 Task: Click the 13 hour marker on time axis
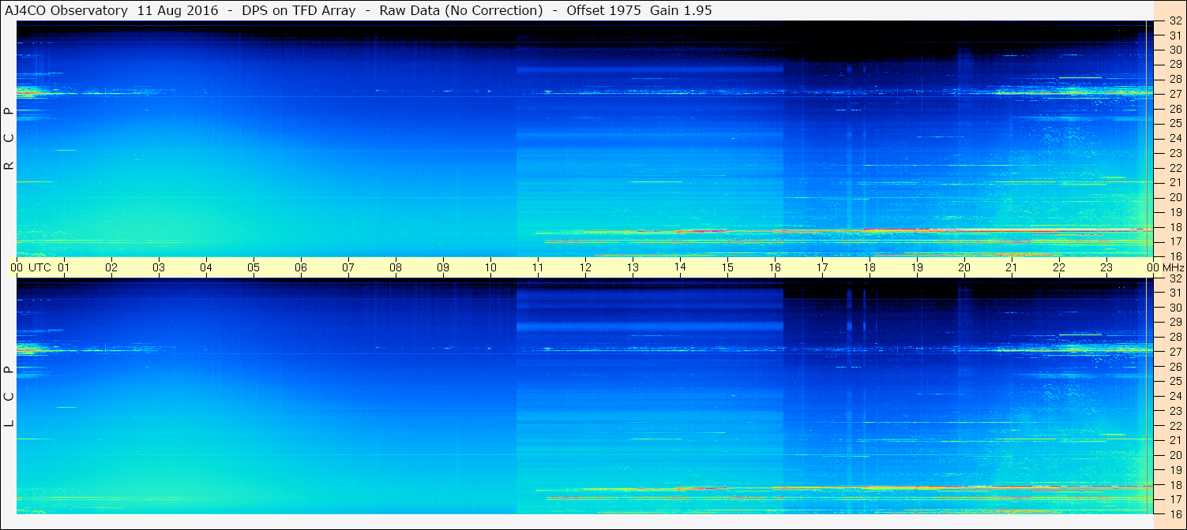pos(633,267)
